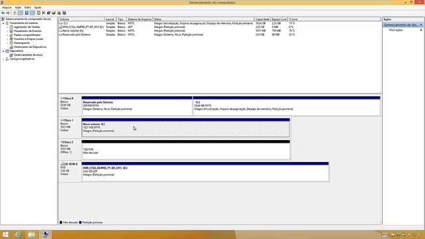The height and width of the screenshot is (239, 425).
Task: Open the Arquivo menu
Action: tap(7, 7)
